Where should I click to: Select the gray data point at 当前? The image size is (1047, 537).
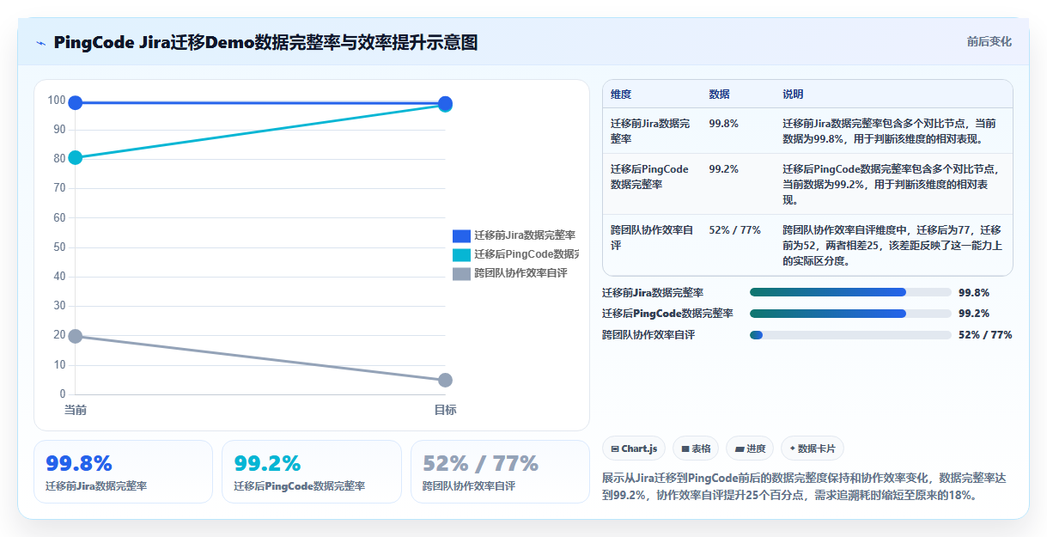click(76, 336)
